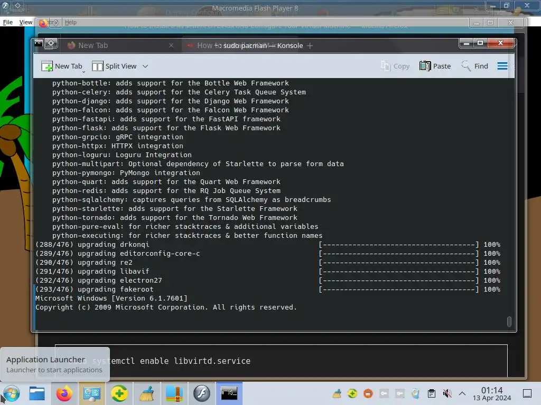The height and width of the screenshot is (405, 541).
Task: Click the Copy button in Konsole
Action: coord(395,66)
